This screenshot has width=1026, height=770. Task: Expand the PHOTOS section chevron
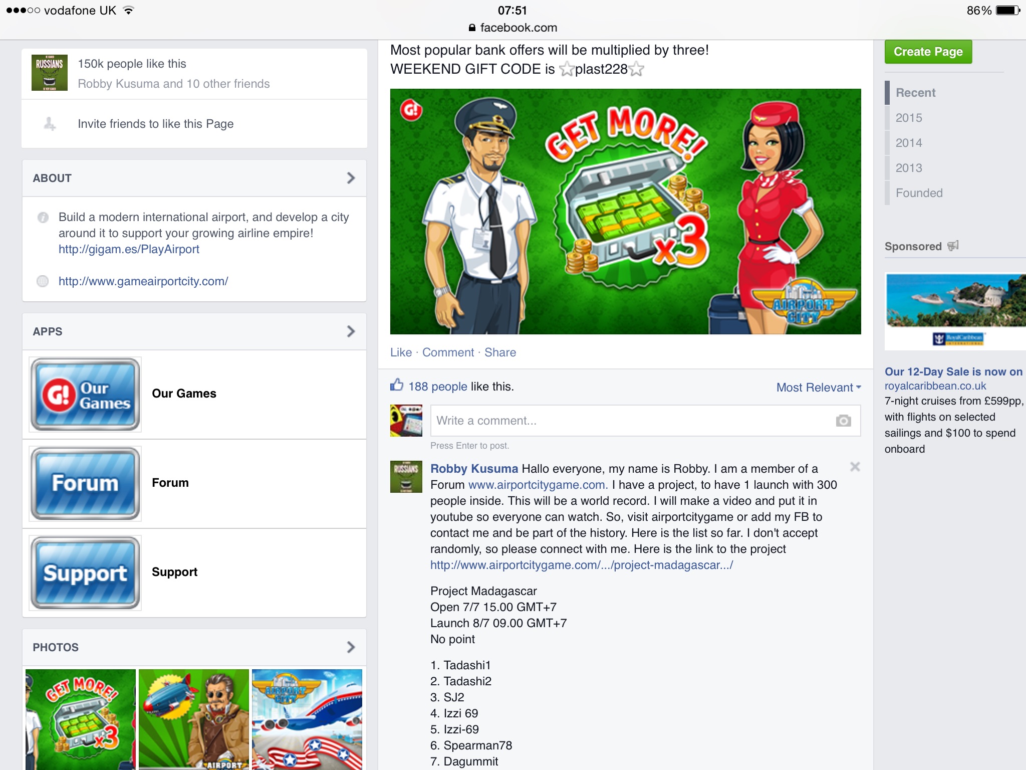(351, 647)
